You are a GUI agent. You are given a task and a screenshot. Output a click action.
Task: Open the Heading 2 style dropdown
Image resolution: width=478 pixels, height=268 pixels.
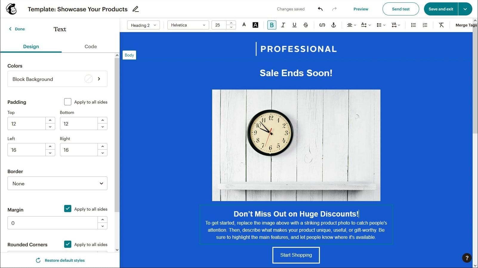(x=143, y=25)
